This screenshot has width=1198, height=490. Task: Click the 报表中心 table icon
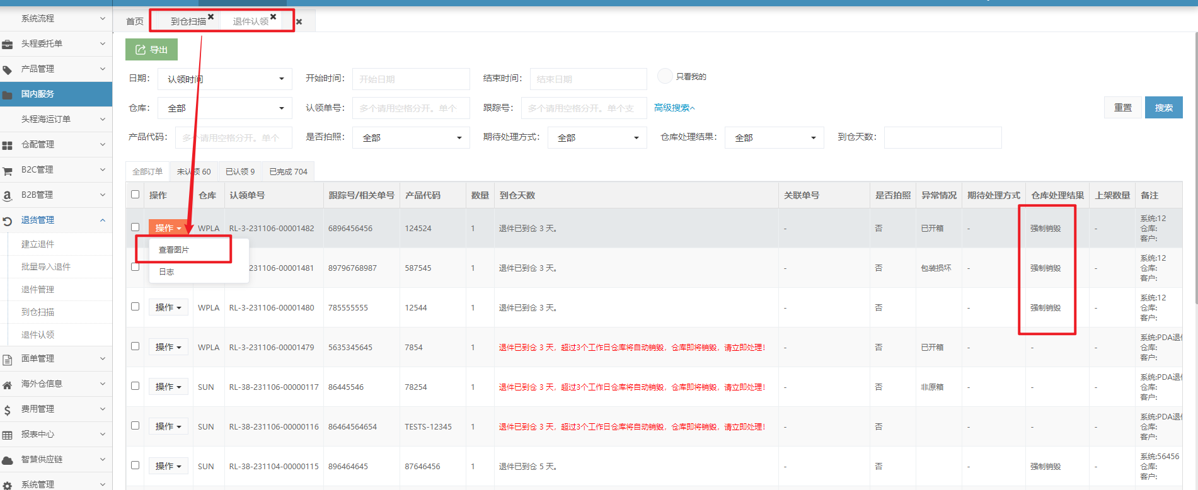pyautogui.click(x=8, y=435)
